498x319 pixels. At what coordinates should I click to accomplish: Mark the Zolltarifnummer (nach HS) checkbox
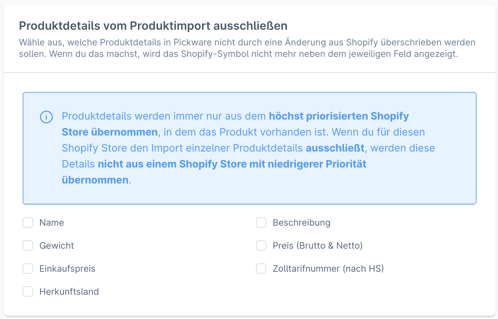point(261,268)
